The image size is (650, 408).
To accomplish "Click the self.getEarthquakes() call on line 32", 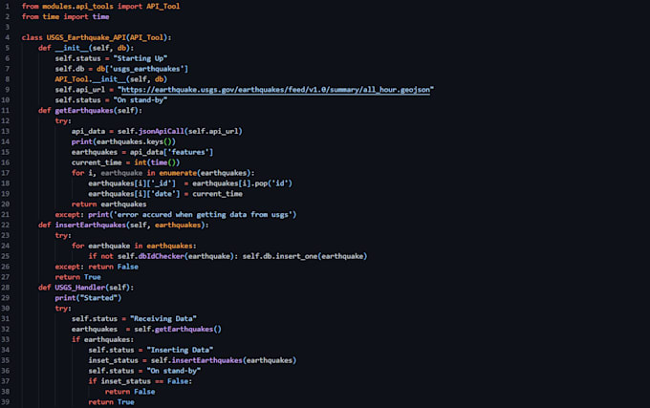I will 178,329.
